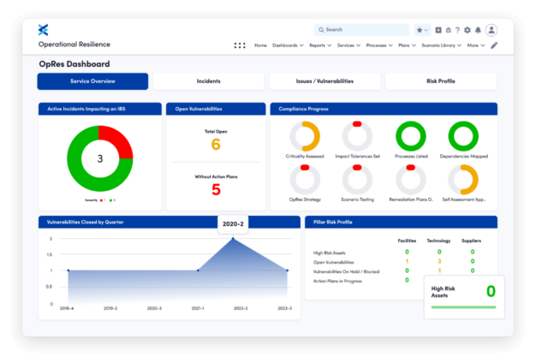Expand the Services menu

pyautogui.click(x=348, y=45)
